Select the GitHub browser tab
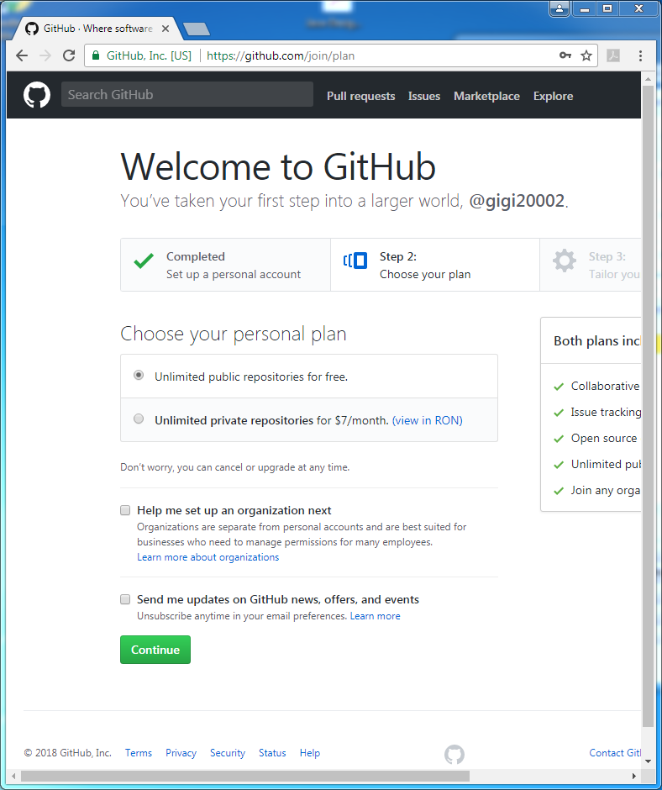662x790 pixels. tap(96, 29)
